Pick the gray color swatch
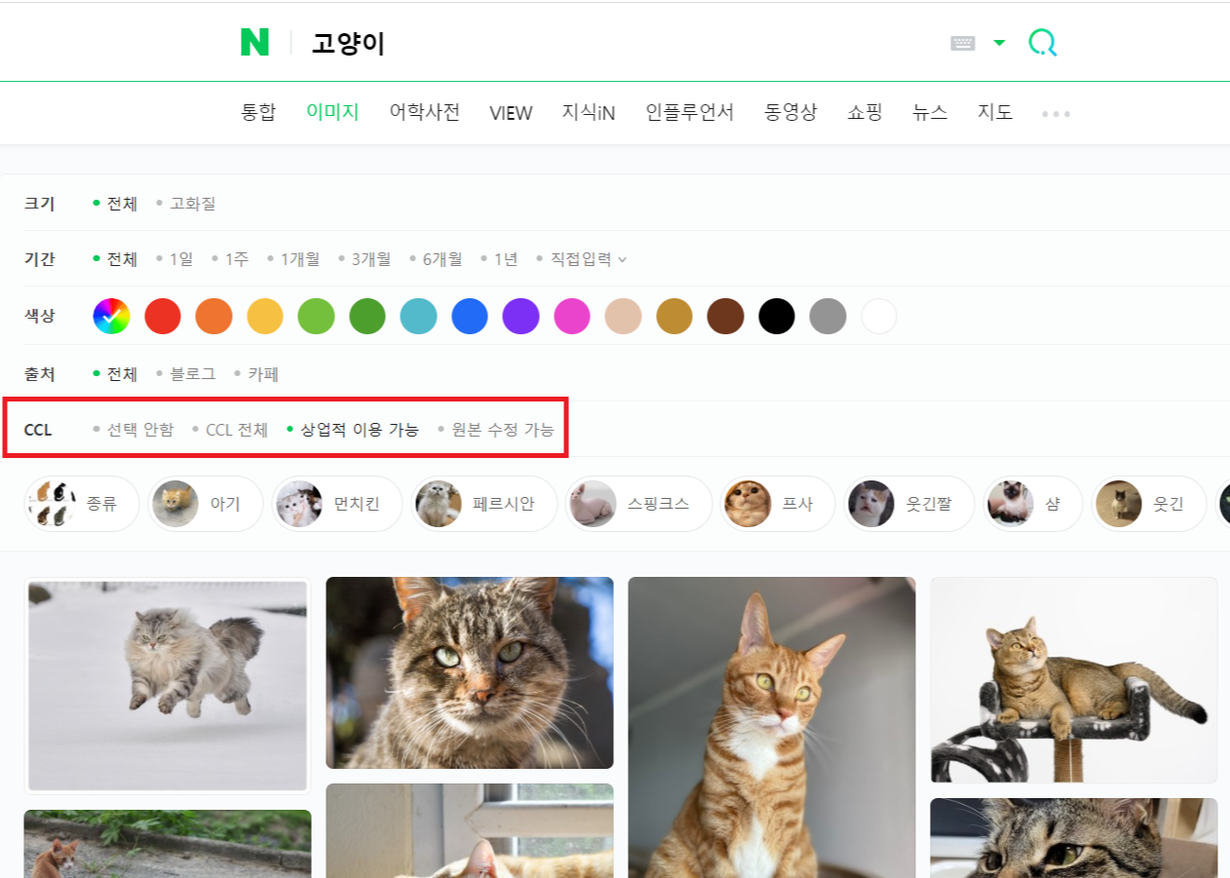Viewport: 1230px width, 878px height. coord(827,317)
